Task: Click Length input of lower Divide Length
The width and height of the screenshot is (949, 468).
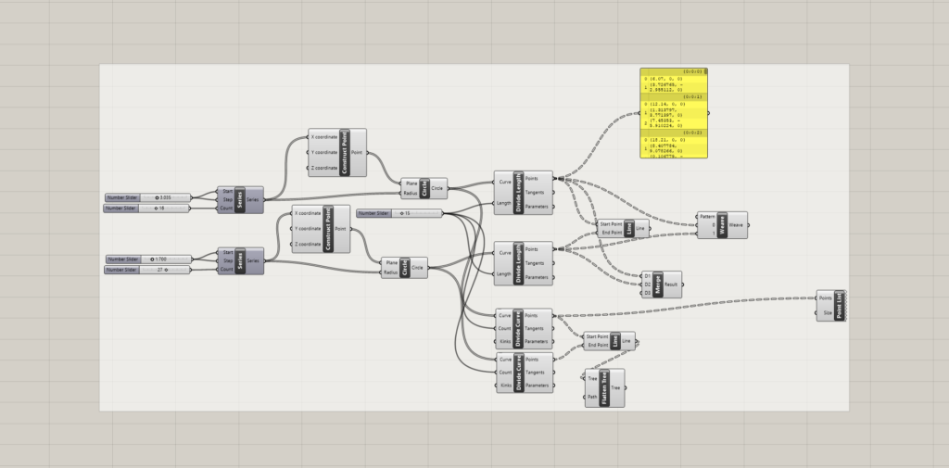Action: pos(504,273)
